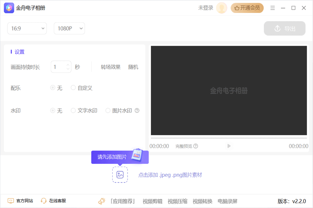
Task: Click the full preview help icon
Action: click(196, 146)
